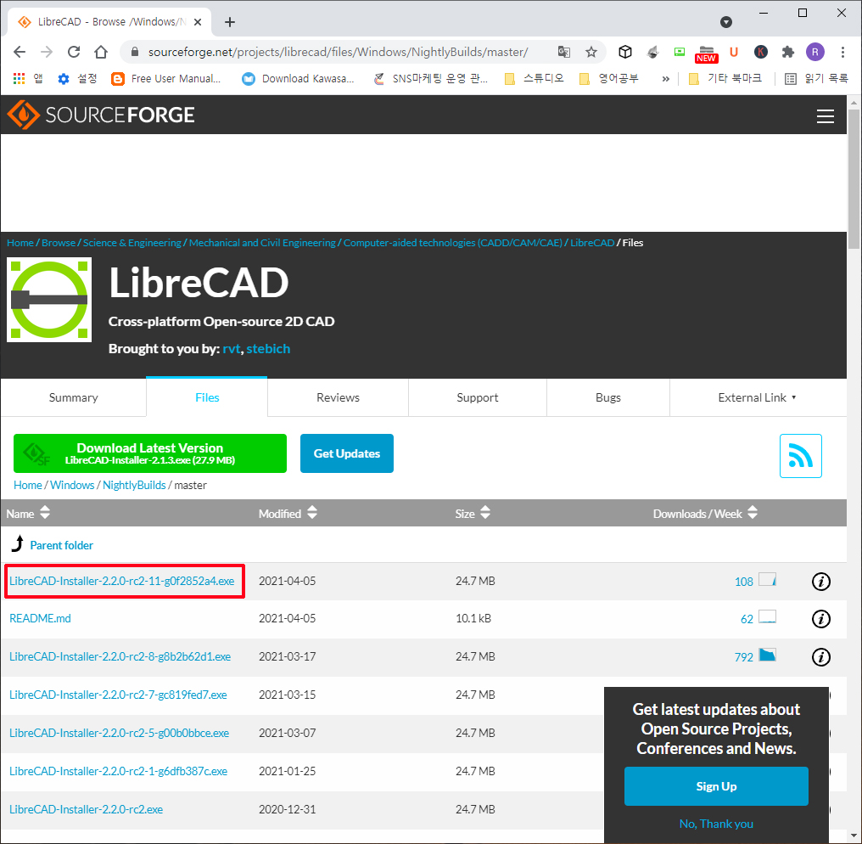Sort by Downloads / Week arrows
The width and height of the screenshot is (862, 844).
[x=753, y=513]
